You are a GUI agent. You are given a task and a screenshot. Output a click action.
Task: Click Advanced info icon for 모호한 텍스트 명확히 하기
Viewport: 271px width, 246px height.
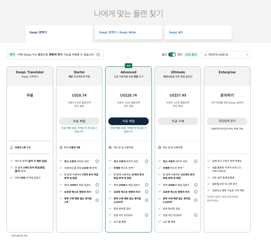[147, 192]
